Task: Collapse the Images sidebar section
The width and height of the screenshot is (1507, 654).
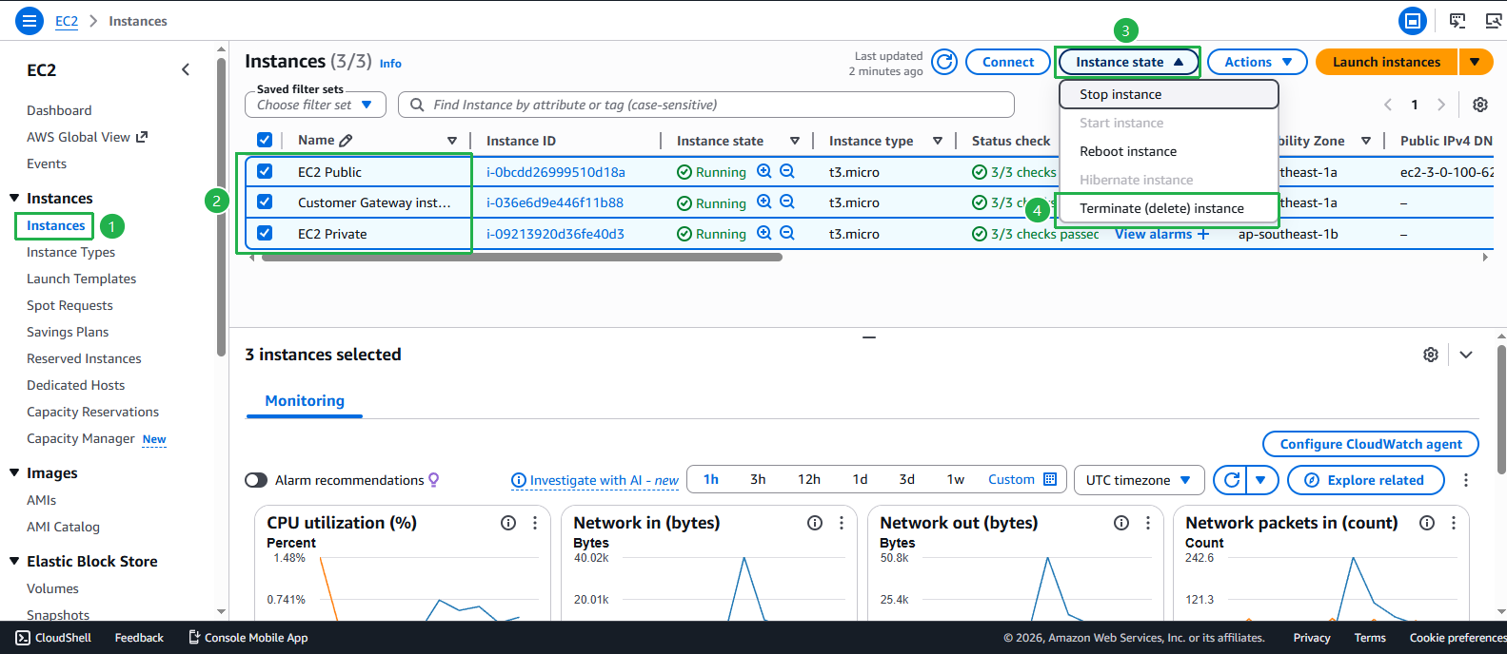Action: click(x=14, y=472)
